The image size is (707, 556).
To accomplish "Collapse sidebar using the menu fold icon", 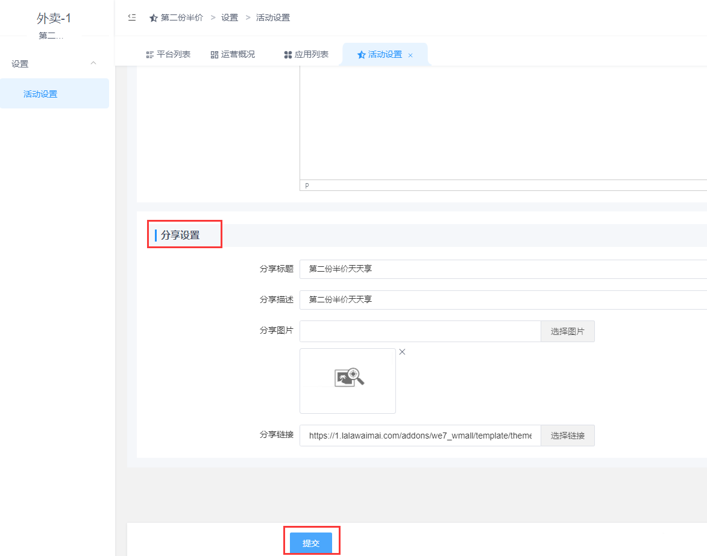I will [x=131, y=17].
